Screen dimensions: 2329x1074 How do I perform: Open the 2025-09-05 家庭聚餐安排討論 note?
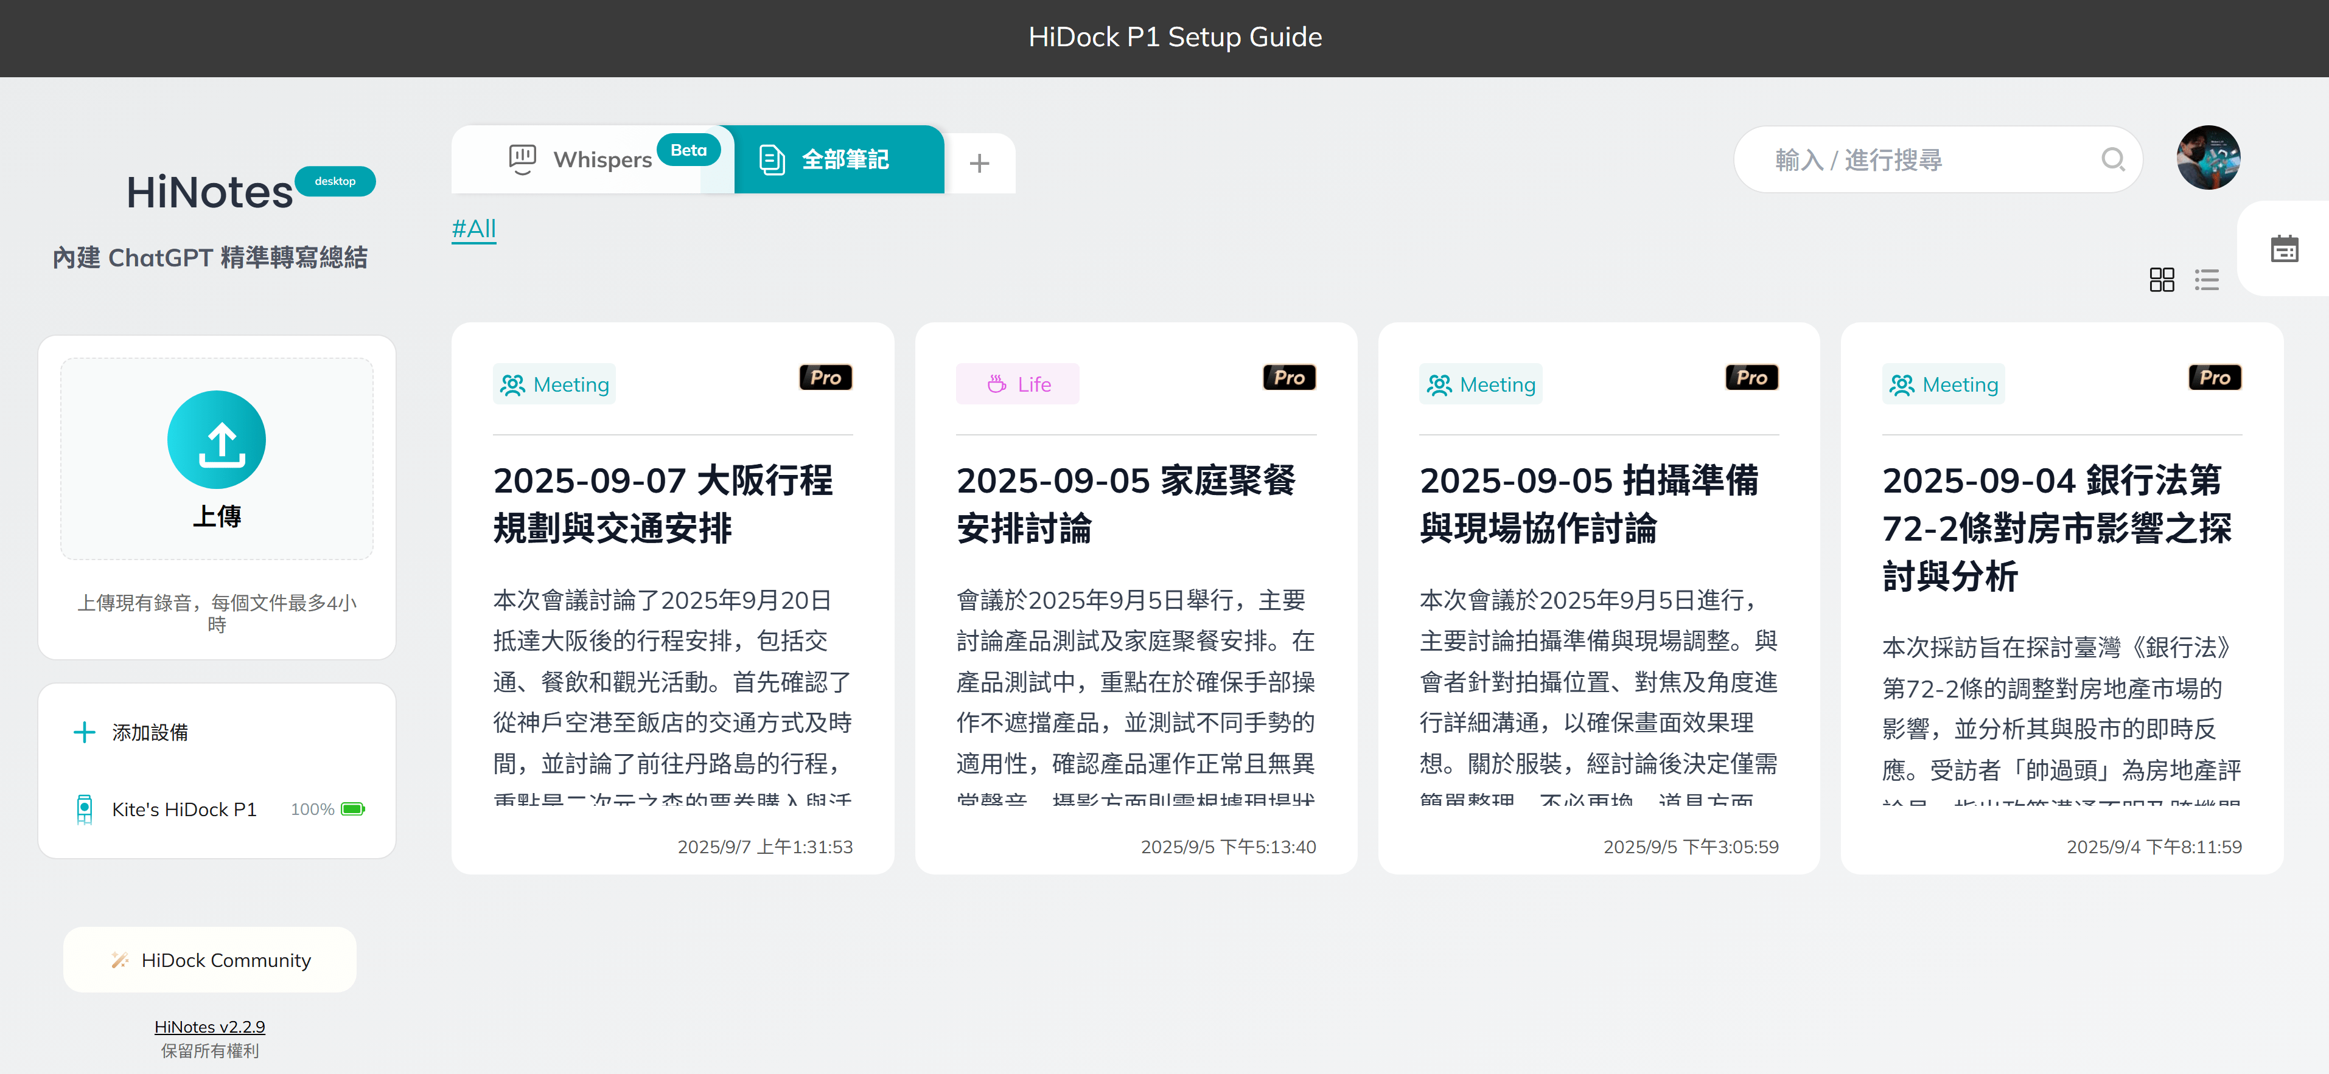point(1126,504)
